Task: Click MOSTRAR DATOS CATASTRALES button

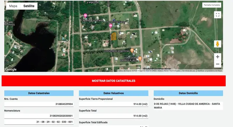Action: [114, 81]
